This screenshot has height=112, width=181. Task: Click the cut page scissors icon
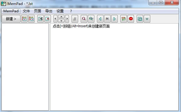[40, 19]
